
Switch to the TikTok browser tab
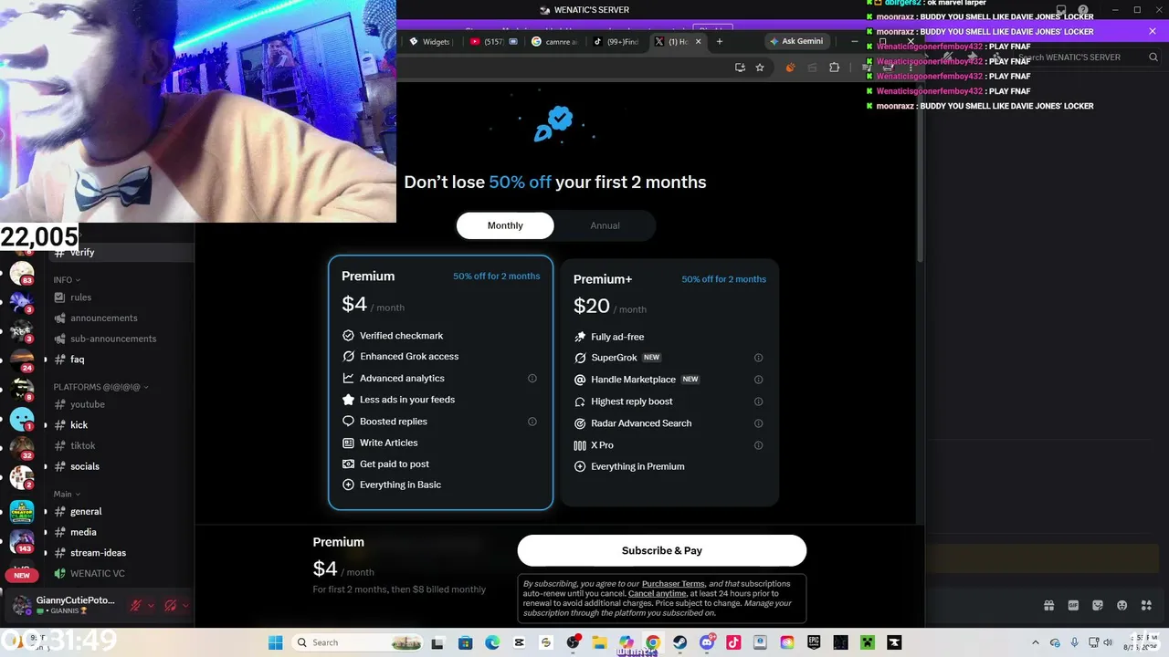(x=616, y=41)
